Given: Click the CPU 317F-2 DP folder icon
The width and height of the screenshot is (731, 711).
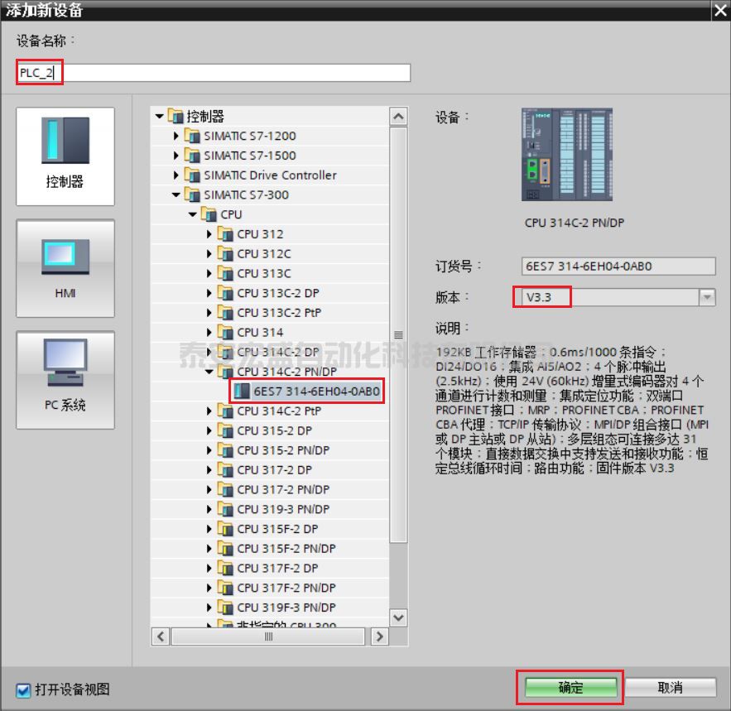Looking at the screenshot, I should coord(226,568).
